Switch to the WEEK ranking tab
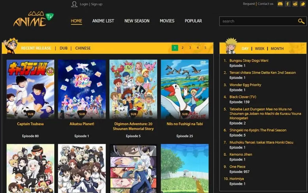308x193 pixels. tap(259, 49)
